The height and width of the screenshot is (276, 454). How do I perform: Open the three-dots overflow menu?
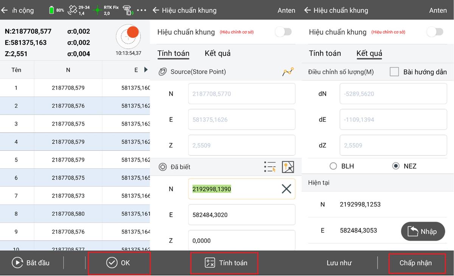point(141,10)
